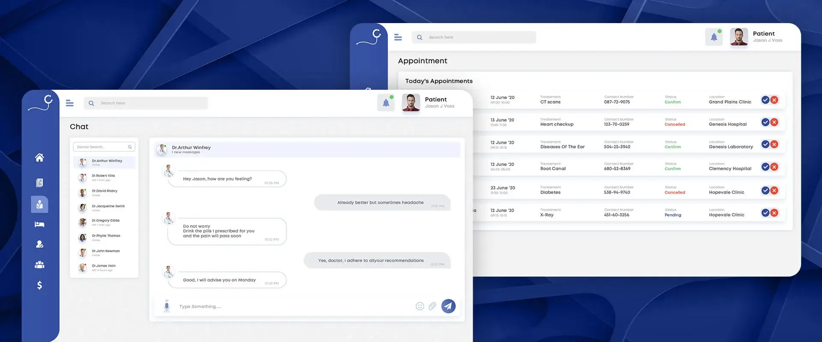Open the emoji picker smiley icon

pos(420,306)
